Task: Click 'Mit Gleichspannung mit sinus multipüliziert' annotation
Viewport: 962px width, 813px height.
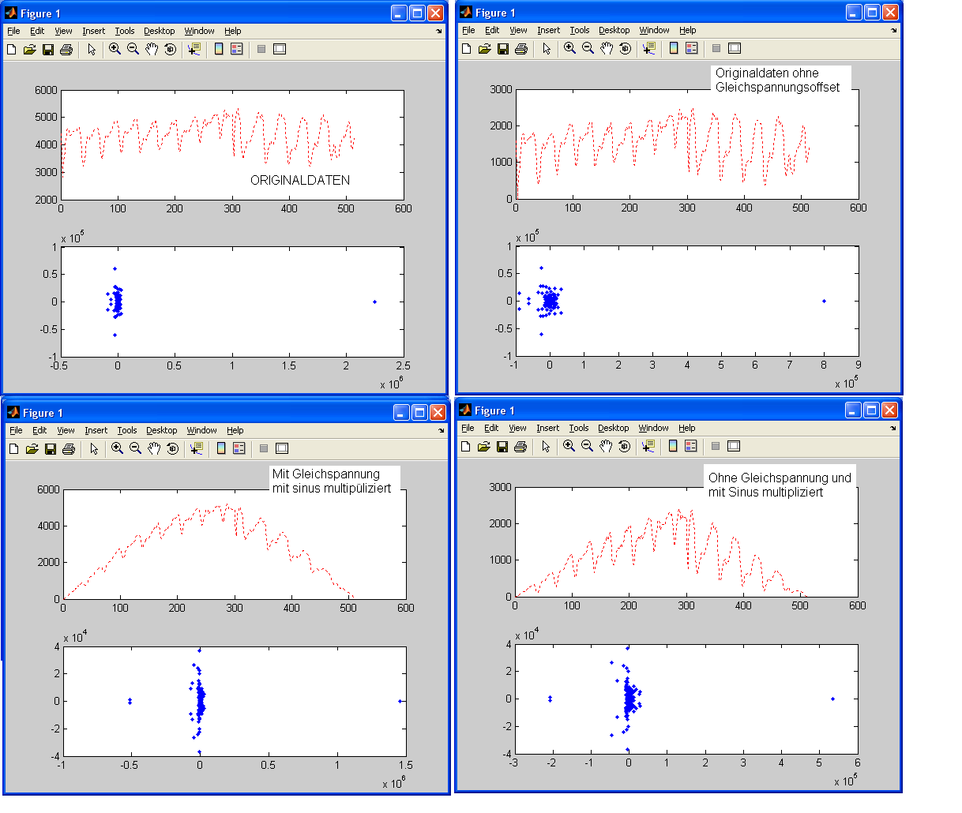Action: [x=332, y=481]
